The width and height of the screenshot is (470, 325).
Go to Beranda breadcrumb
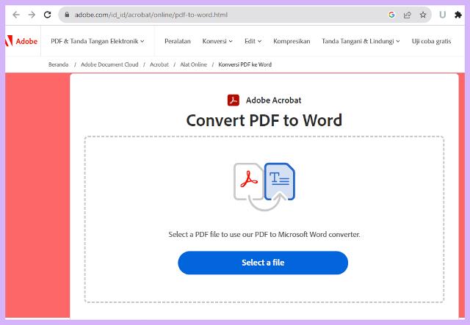click(x=58, y=65)
